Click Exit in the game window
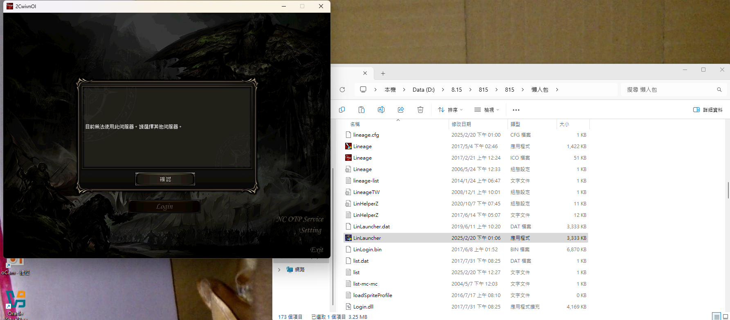 click(x=317, y=250)
